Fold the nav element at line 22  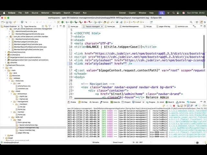point(73,87)
